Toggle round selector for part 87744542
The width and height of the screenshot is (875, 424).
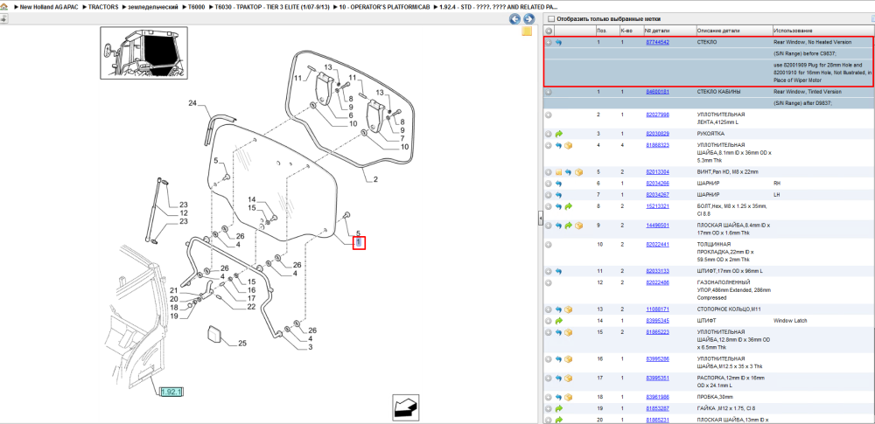[x=549, y=42]
